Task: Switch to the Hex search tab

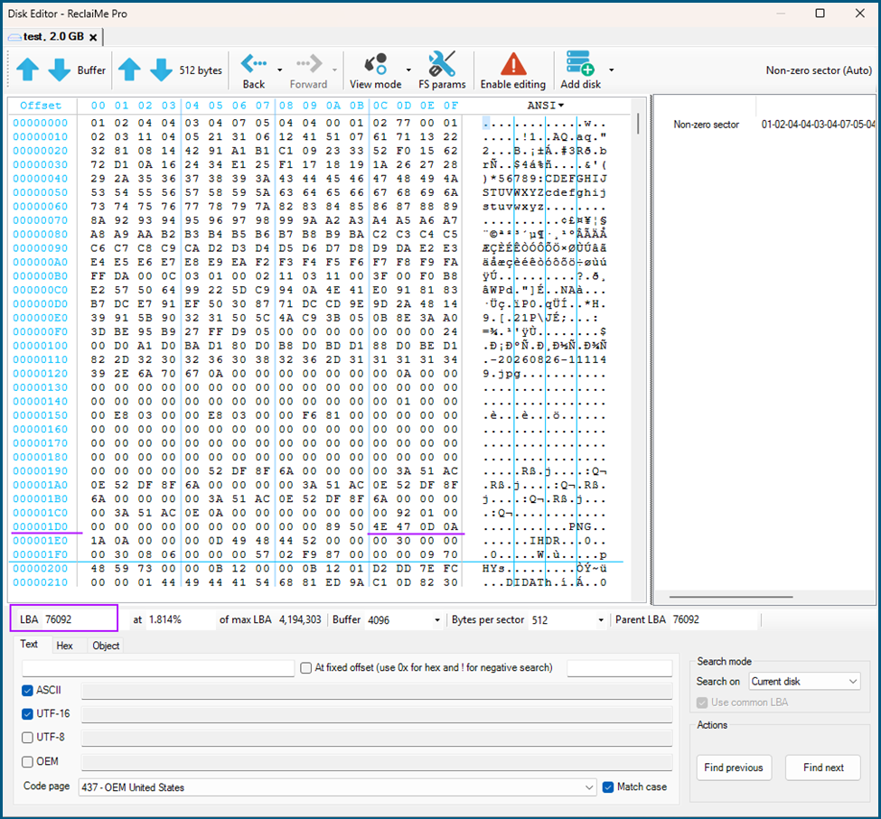Action: click(x=65, y=646)
